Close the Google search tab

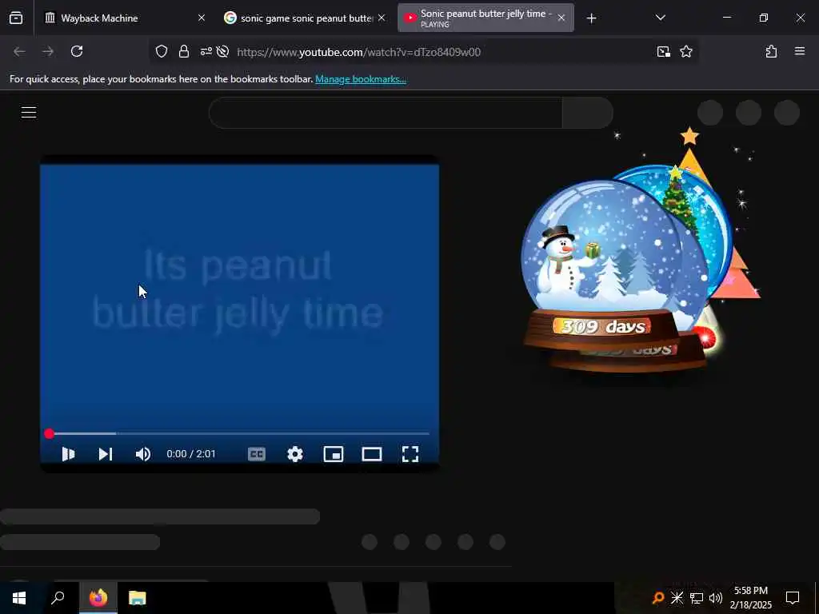(x=382, y=18)
